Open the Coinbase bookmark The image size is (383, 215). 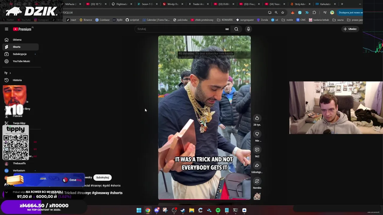102,20
